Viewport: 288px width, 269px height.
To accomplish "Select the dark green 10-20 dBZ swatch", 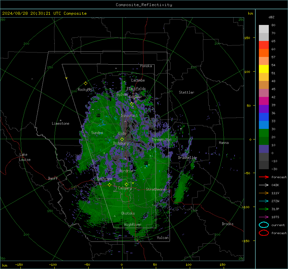I will (264, 141).
